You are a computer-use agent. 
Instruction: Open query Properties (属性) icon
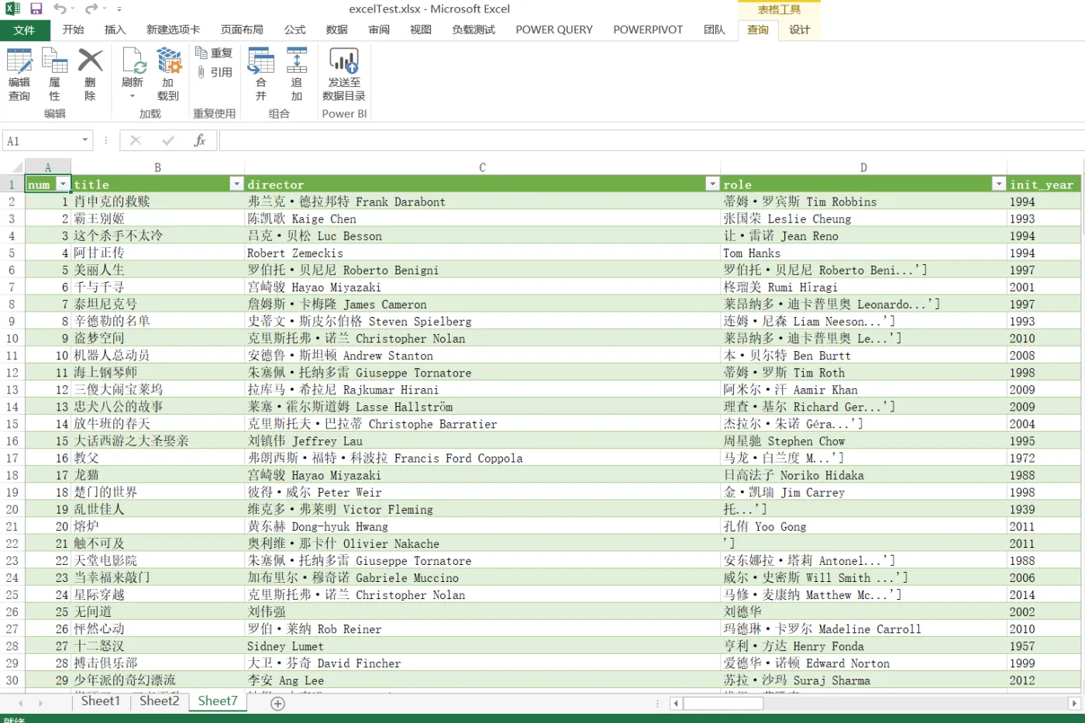(54, 74)
